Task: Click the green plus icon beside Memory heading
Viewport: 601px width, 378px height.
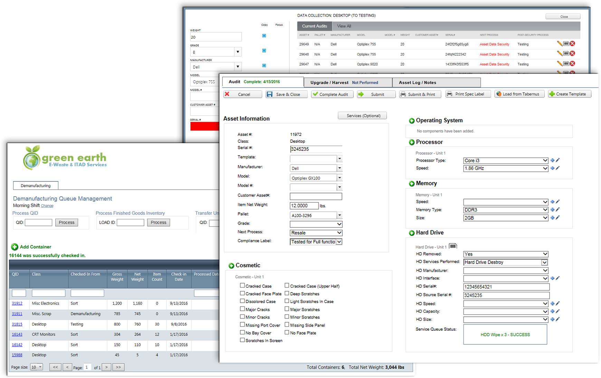Action: 411,184
